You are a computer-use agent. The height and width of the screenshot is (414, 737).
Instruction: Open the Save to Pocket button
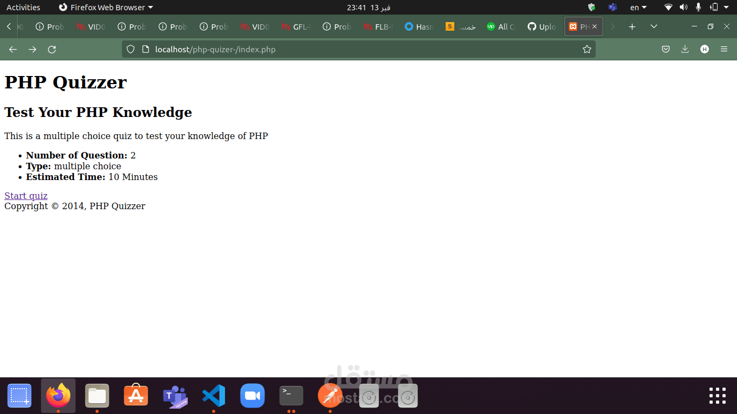pyautogui.click(x=666, y=50)
